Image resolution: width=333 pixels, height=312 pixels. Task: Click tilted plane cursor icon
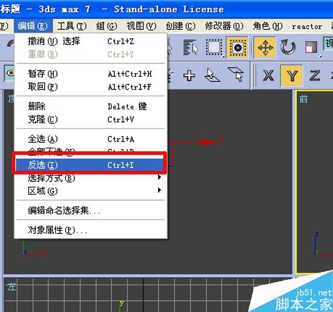(x=236, y=74)
